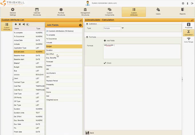The image size is (195, 135).
Task: Open General Settings module
Action: [13, 12]
